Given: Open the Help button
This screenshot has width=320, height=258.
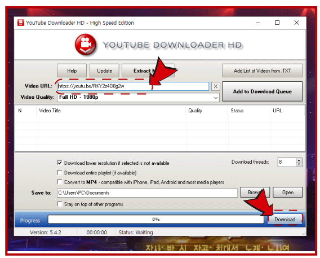Looking at the screenshot, I should [x=72, y=71].
